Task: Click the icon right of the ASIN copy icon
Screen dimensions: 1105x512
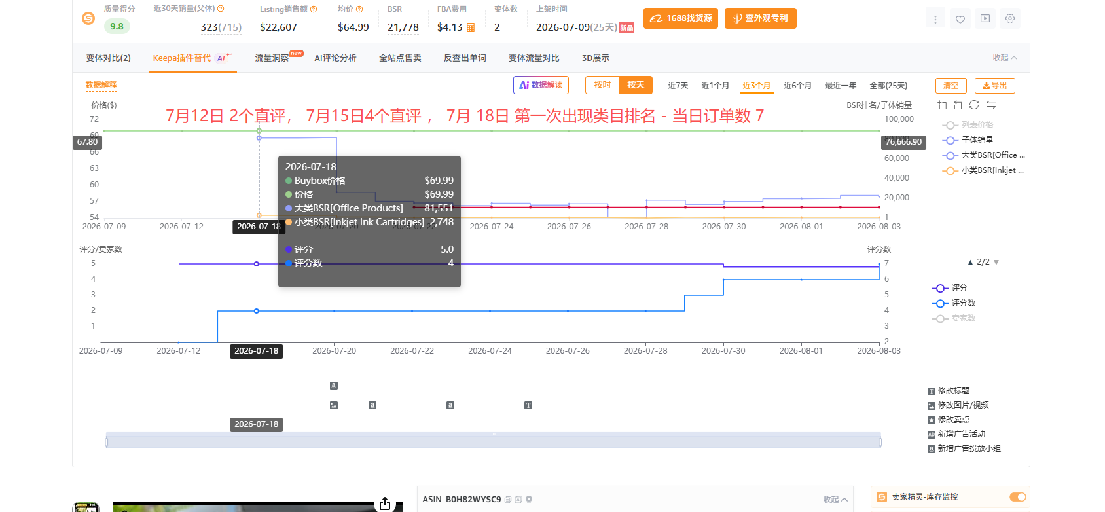Action: coord(518,500)
